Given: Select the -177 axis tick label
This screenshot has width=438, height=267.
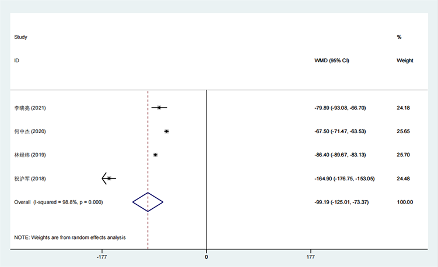Looking at the screenshot, I should point(102,257).
